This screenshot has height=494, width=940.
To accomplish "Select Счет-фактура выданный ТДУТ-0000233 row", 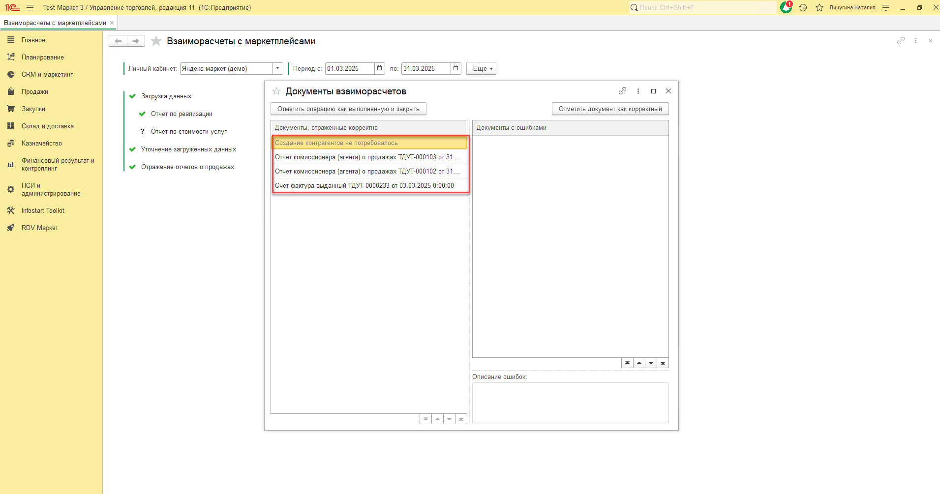I will coord(364,186).
